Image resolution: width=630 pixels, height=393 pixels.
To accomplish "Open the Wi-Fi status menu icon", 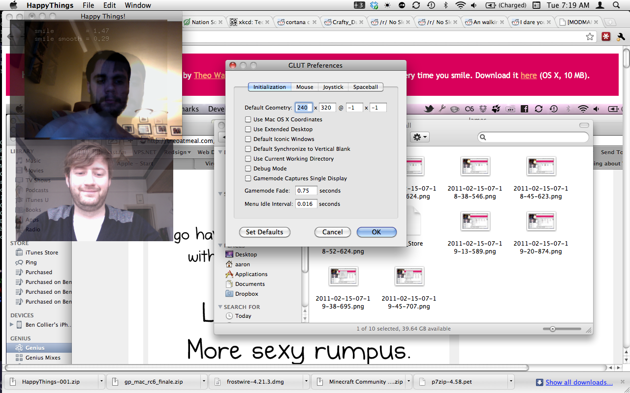I will pyautogui.click(x=460, y=5).
